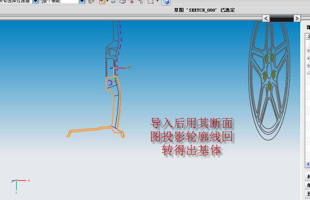
Task: Open the arrow beside the filter funnel icon
Action: coord(107,2)
